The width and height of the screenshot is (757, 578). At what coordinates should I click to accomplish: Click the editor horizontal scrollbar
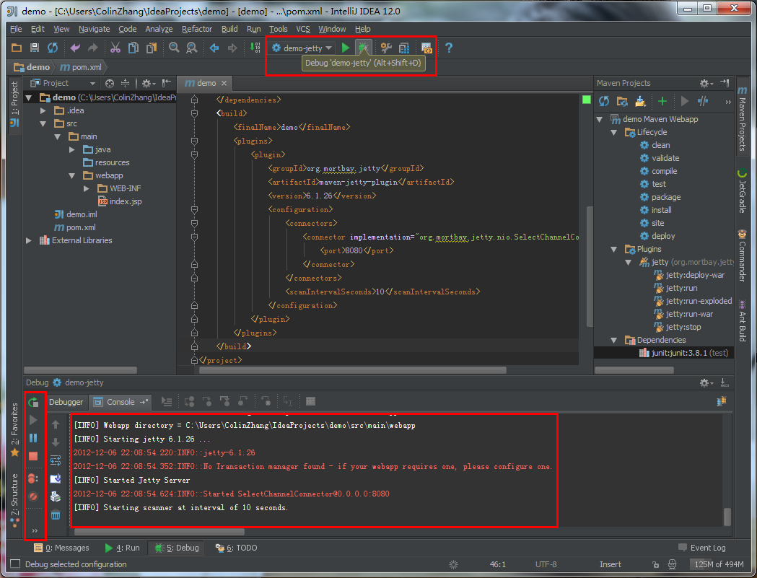pyautogui.click(x=353, y=370)
